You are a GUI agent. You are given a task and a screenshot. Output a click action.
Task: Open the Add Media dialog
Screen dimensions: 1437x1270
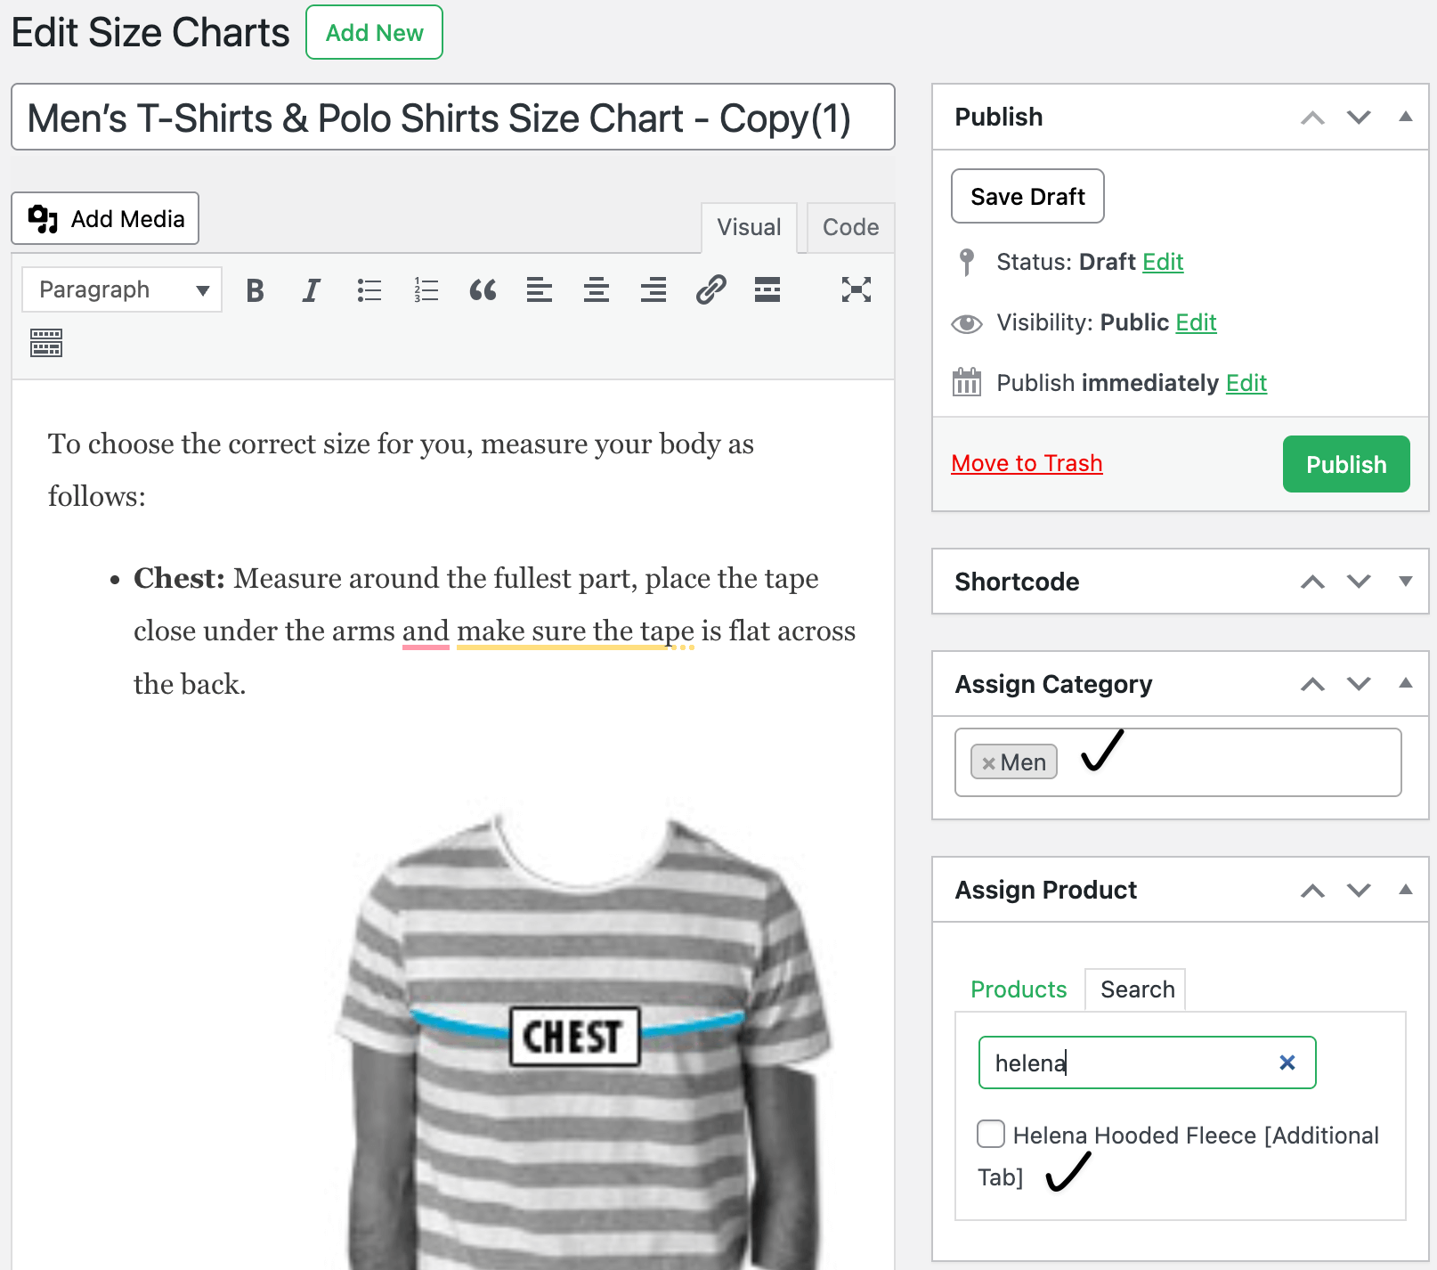pyautogui.click(x=104, y=218)
